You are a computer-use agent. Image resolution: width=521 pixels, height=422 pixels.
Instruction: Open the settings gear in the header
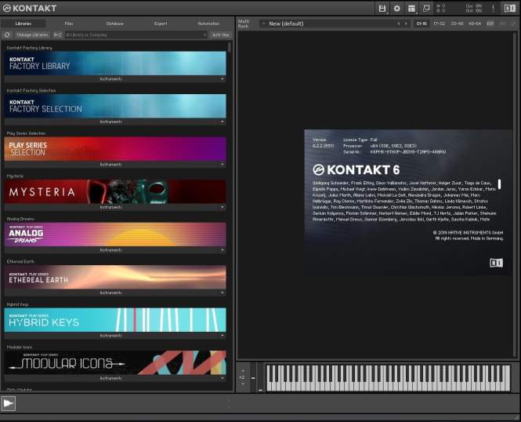pos(397,9)
